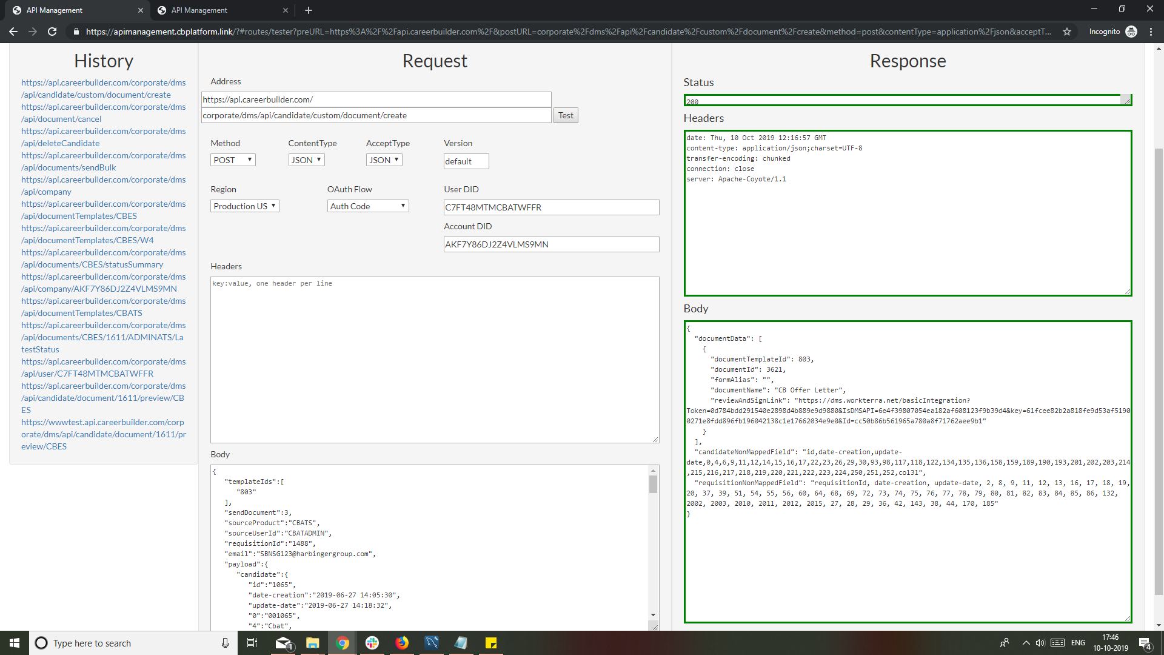The image size is (1164, 655).
Task: Open the Incognito profile icon
Action: pos(1131,32)
